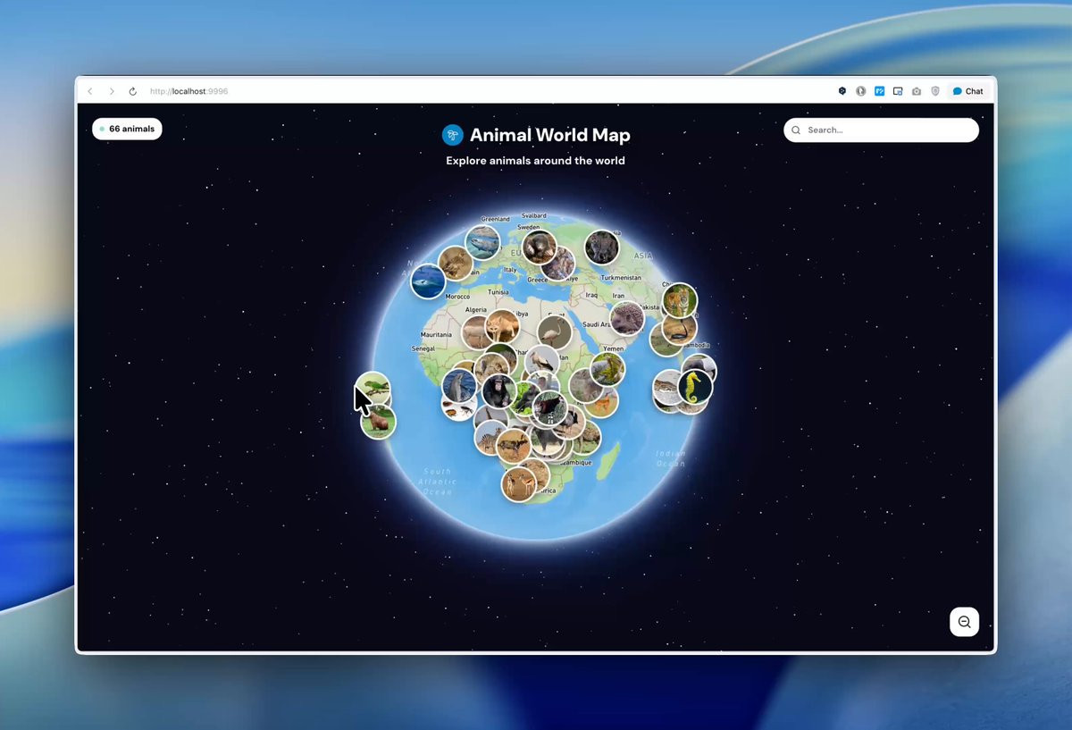Click the camera screenshot icon
Image resolution: width=1072 pixels, height=730 pixels.
point(917,91)
